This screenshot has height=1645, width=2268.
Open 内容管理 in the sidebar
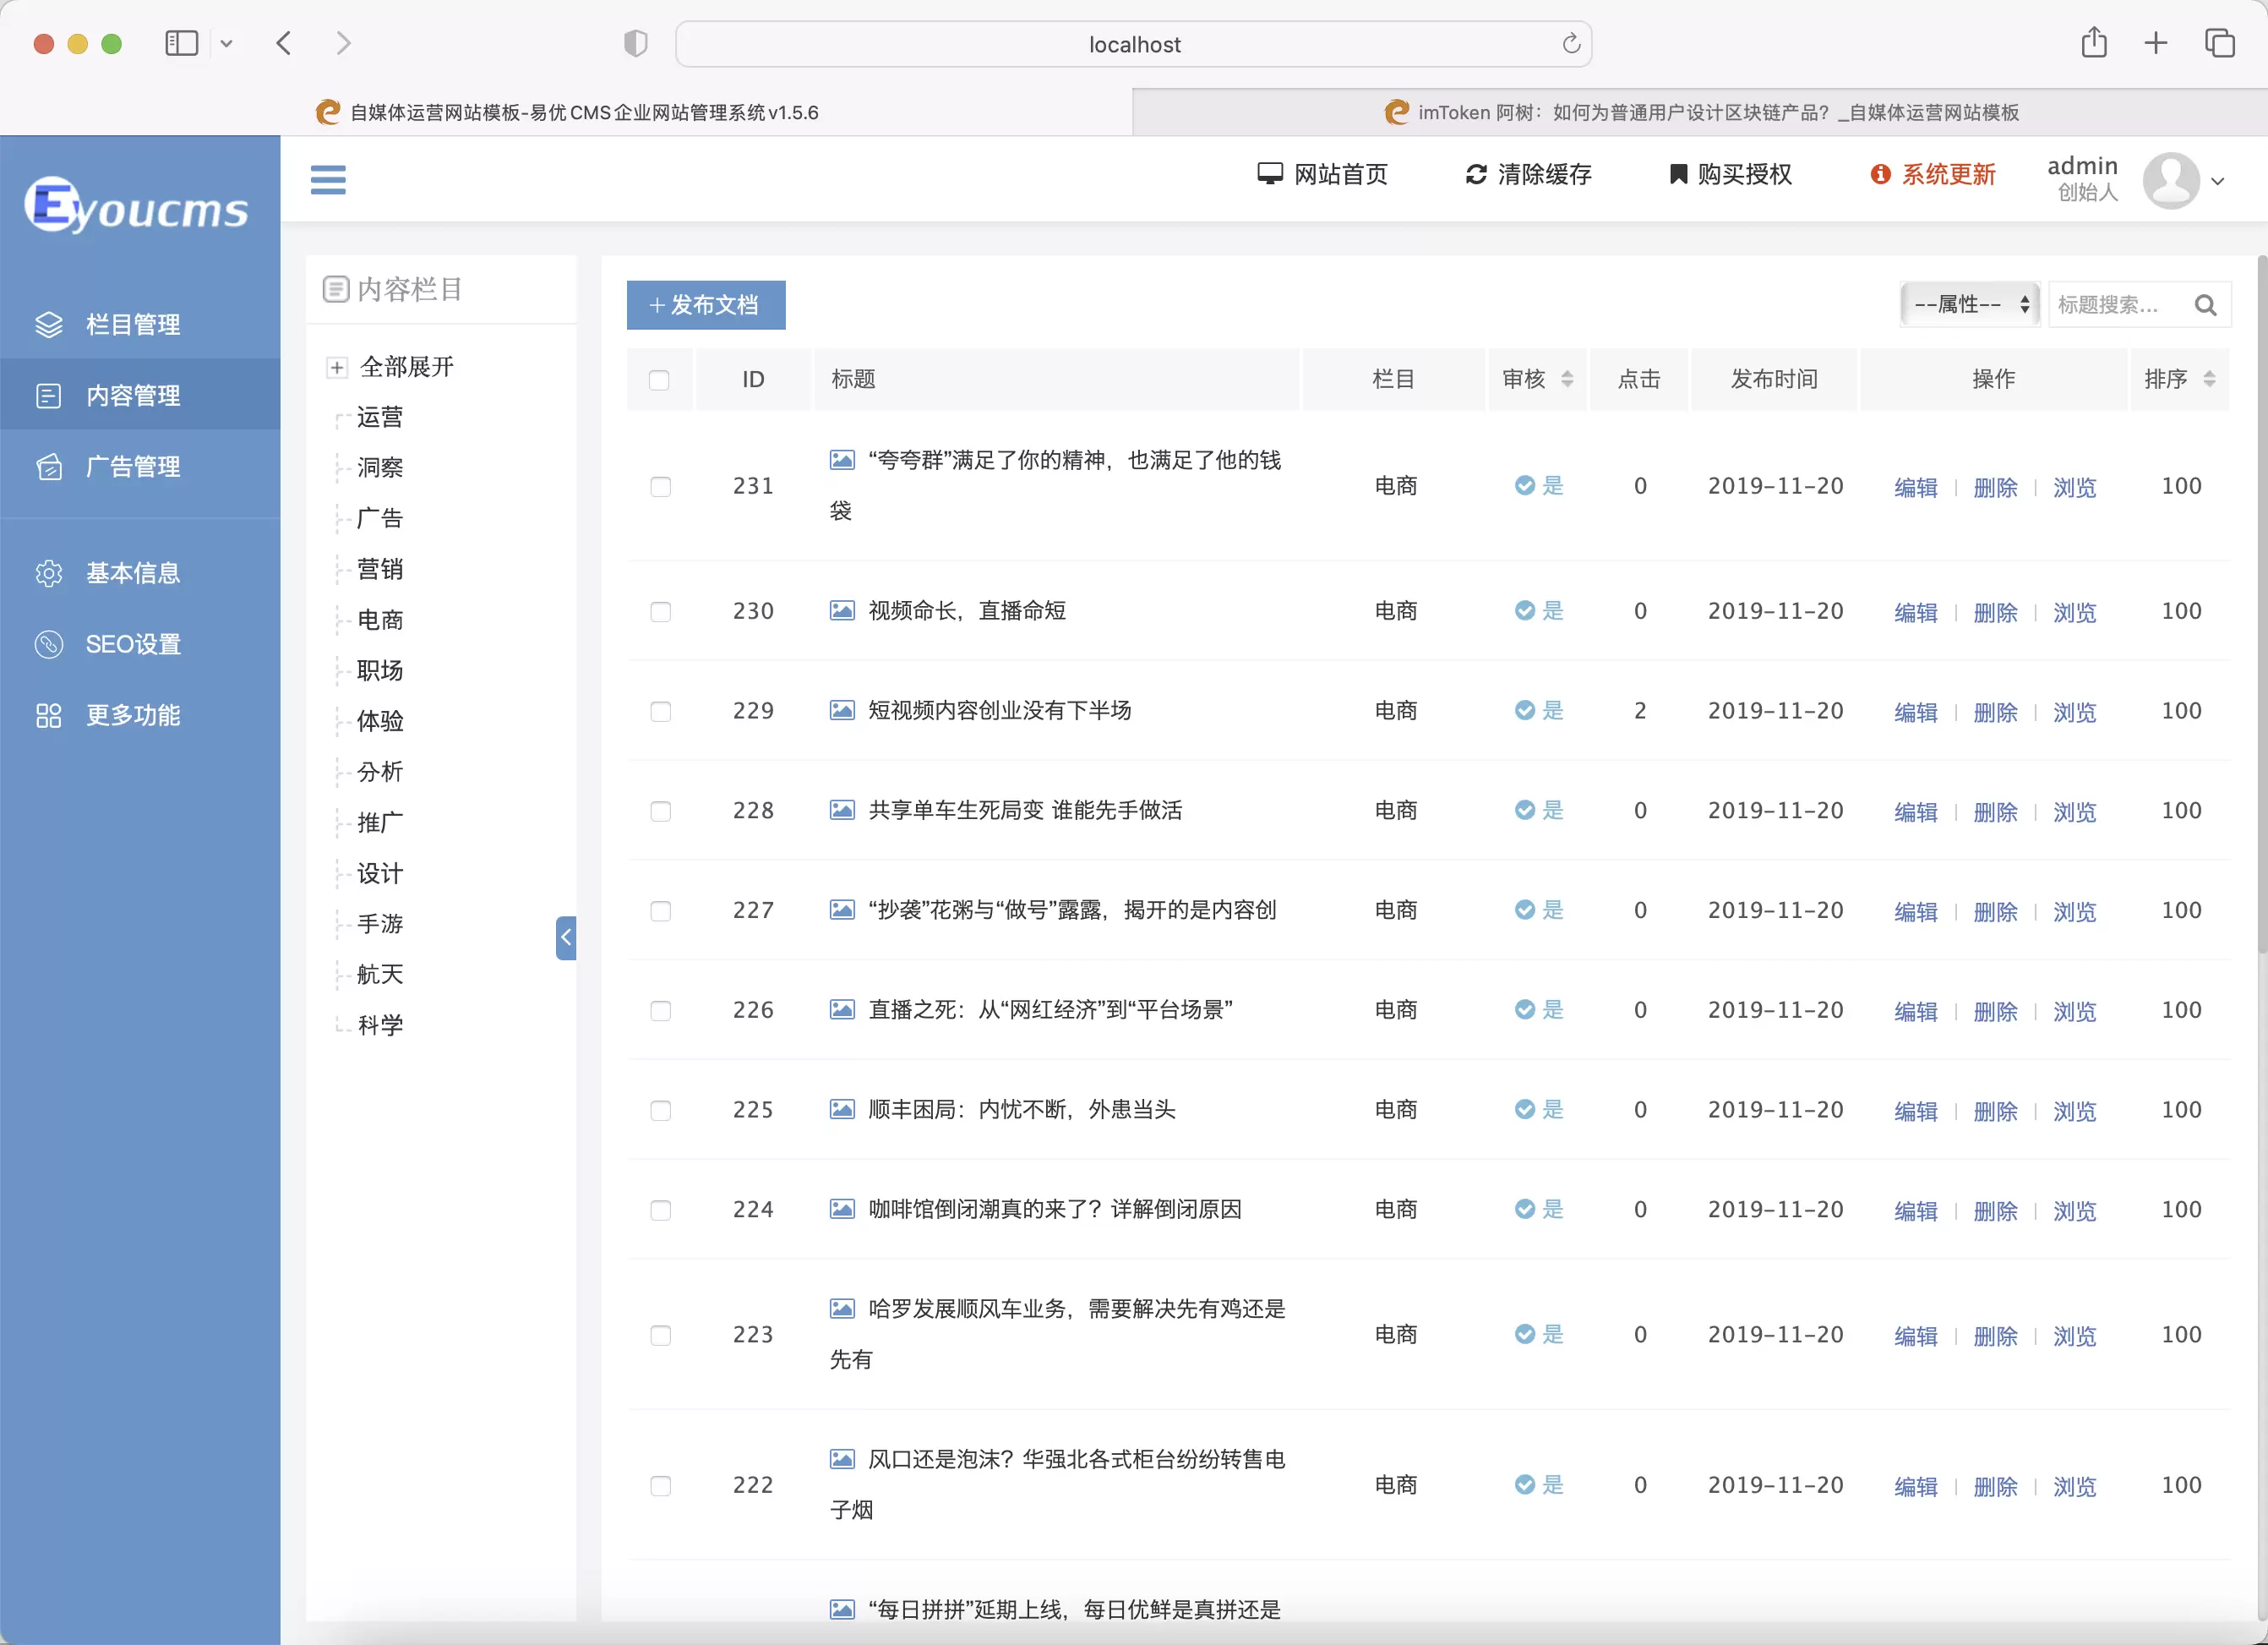(140, 396)
